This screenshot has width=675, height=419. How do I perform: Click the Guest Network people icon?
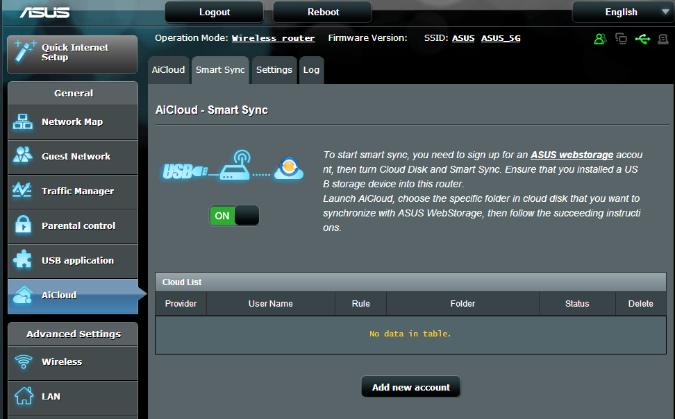23,155
